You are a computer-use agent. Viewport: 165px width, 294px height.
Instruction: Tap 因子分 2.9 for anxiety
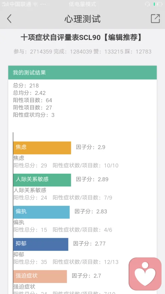pos(90,147)
